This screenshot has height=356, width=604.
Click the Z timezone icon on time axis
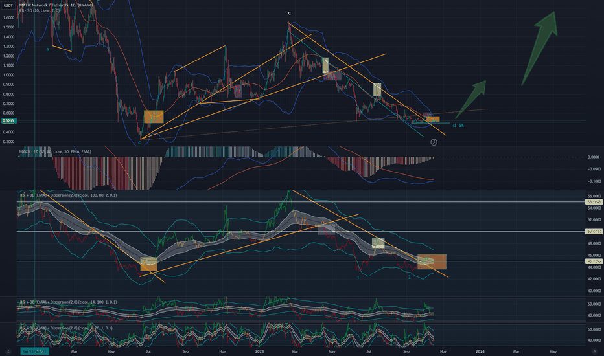[8, 351]
